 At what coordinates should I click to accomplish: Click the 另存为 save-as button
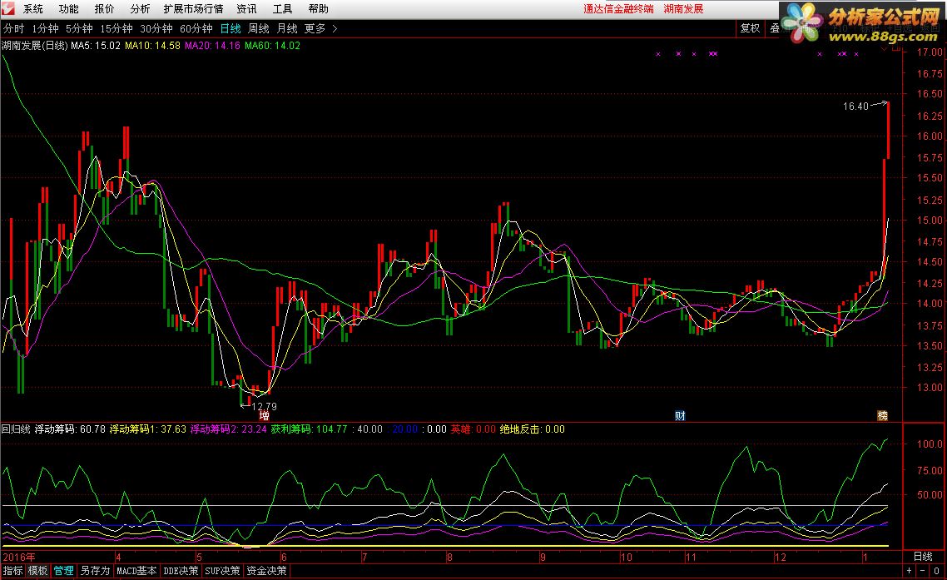[95, 570]
